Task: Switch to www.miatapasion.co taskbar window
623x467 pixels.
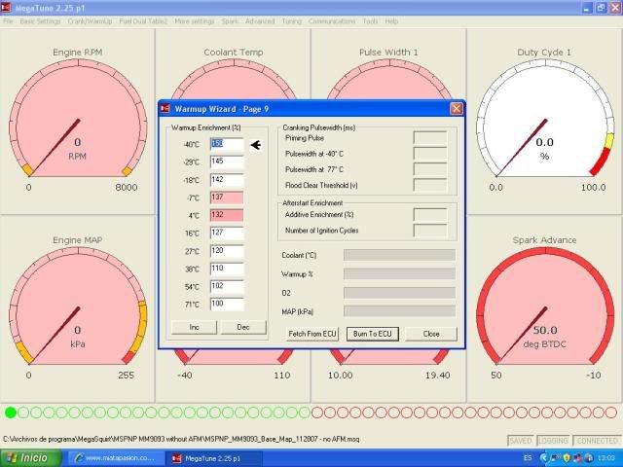Action: [x=116, y=458]
